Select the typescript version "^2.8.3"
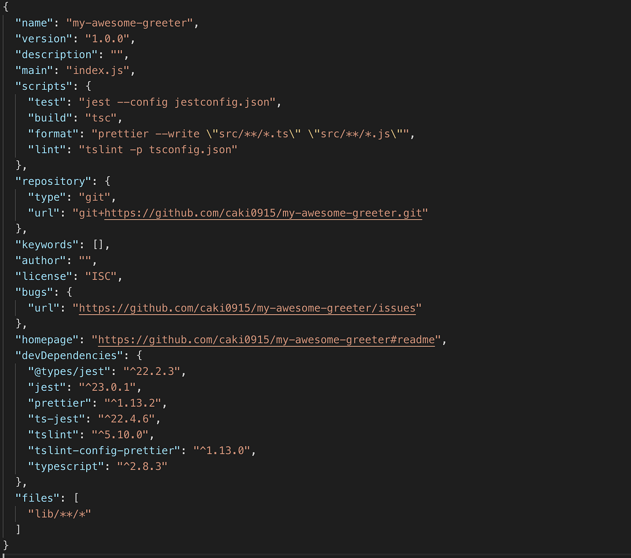631x558 pixels. pos(142,466)
